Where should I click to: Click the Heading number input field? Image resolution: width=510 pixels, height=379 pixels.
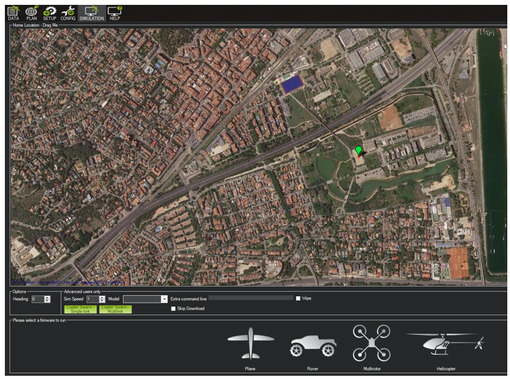click(x=37, y=299)
